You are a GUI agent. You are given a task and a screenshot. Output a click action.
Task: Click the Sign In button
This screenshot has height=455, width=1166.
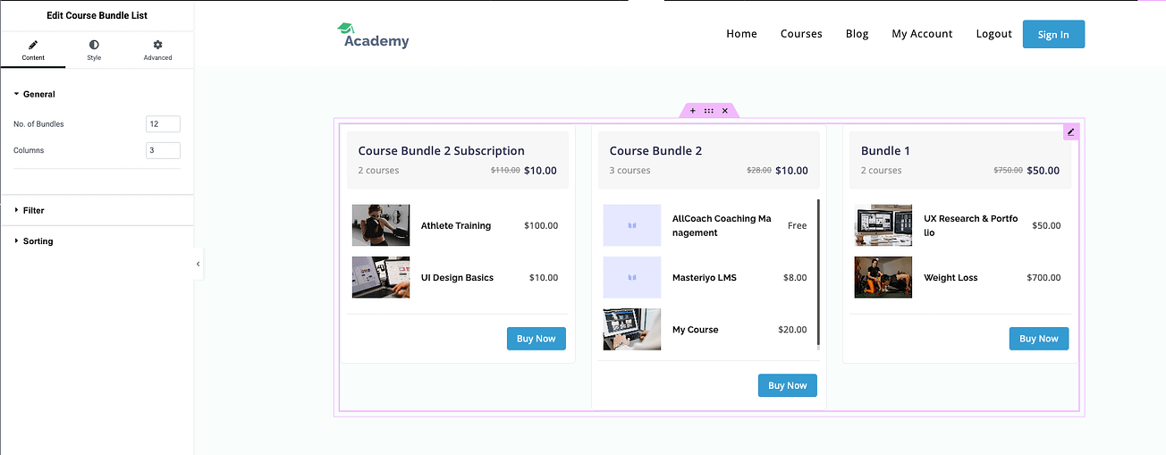coord(1053,34)
